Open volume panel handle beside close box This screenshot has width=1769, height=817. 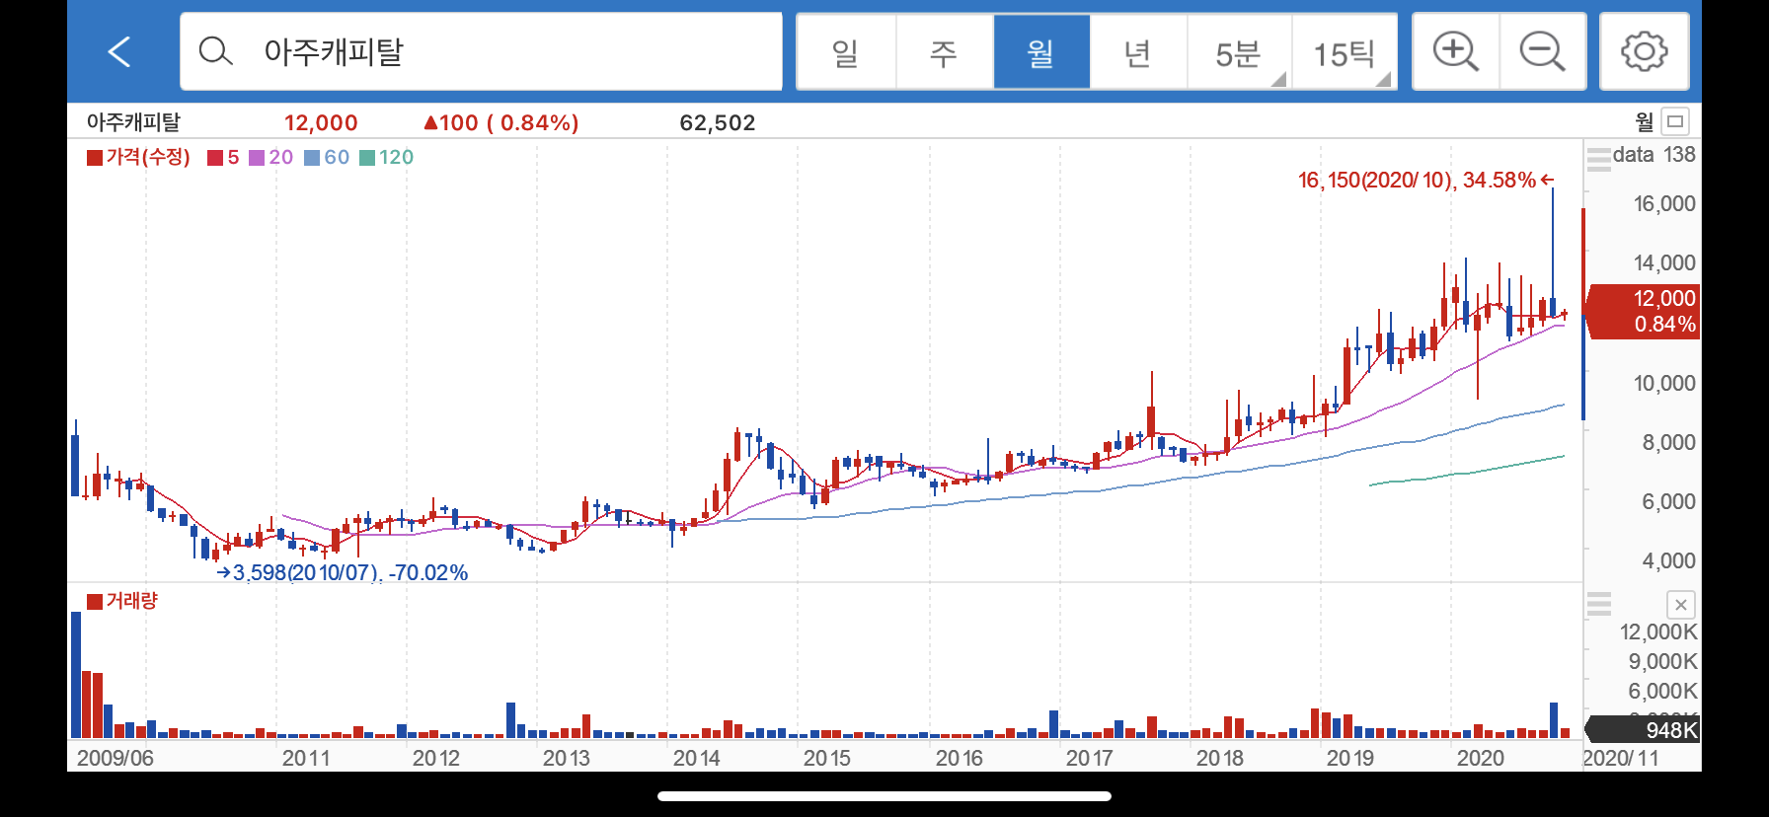1598,604
